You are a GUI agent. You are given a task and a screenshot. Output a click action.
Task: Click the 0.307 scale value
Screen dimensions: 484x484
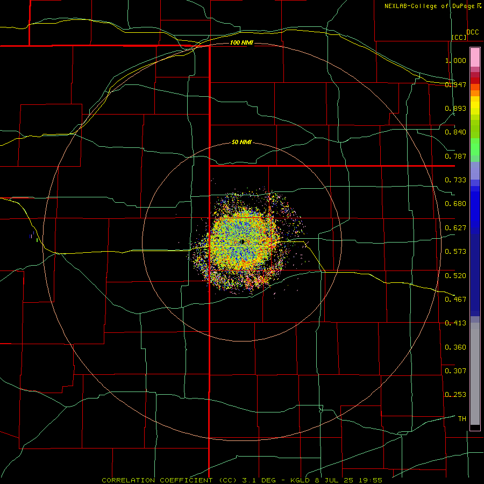(455, 371)
